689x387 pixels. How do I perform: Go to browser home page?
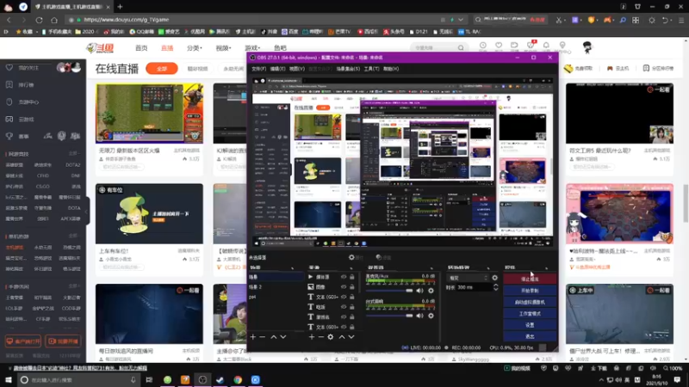54,20
